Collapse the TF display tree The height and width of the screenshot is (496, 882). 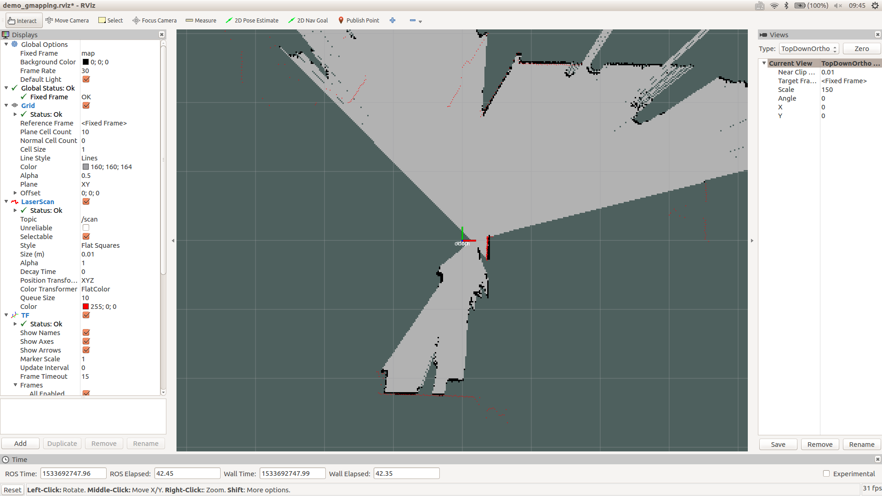point(6,315)
